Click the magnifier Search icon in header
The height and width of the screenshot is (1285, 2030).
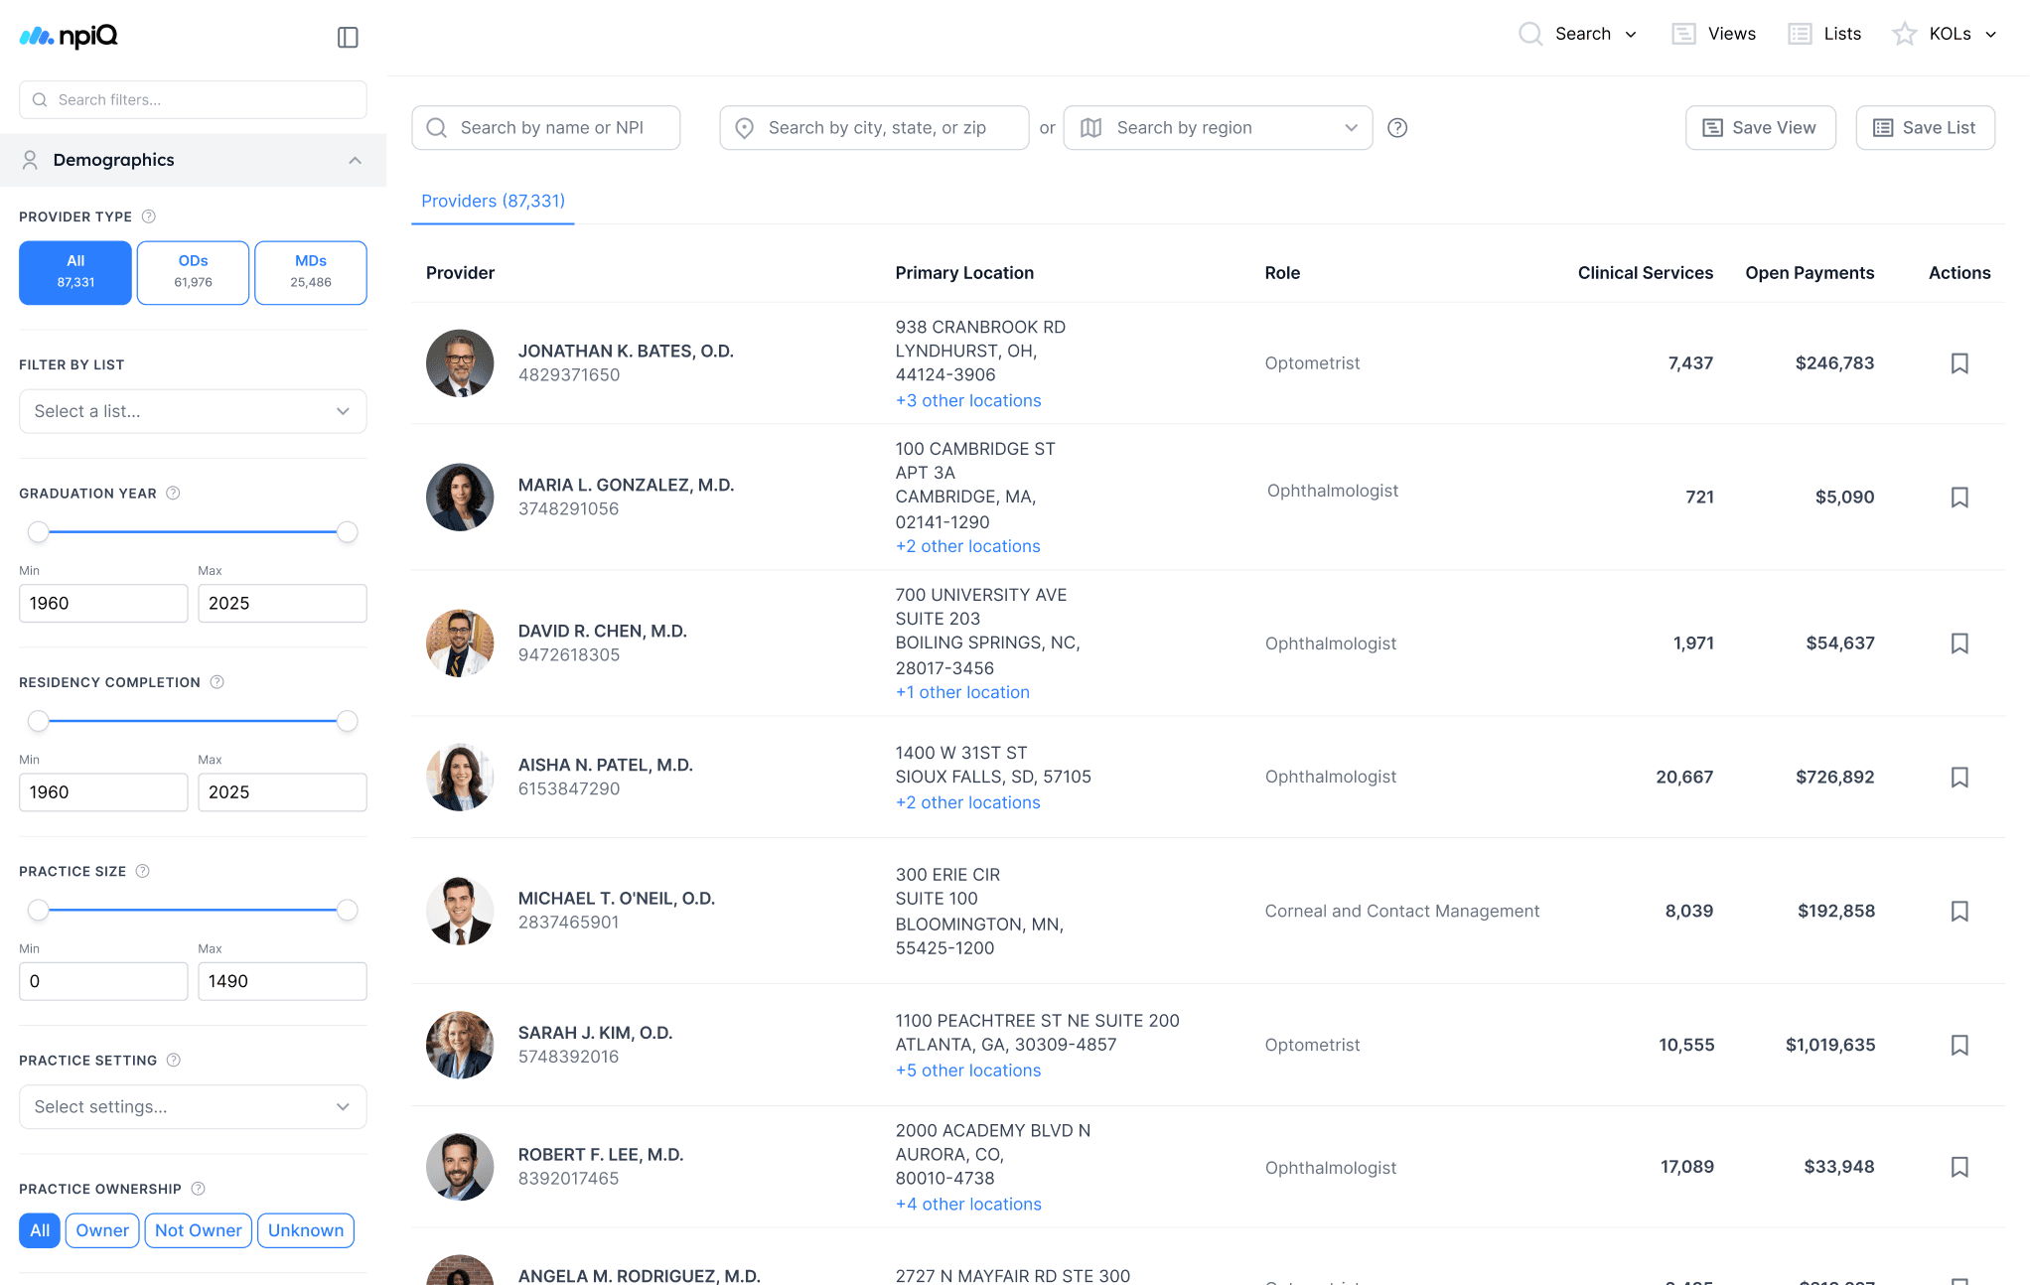pos(1530,34)
